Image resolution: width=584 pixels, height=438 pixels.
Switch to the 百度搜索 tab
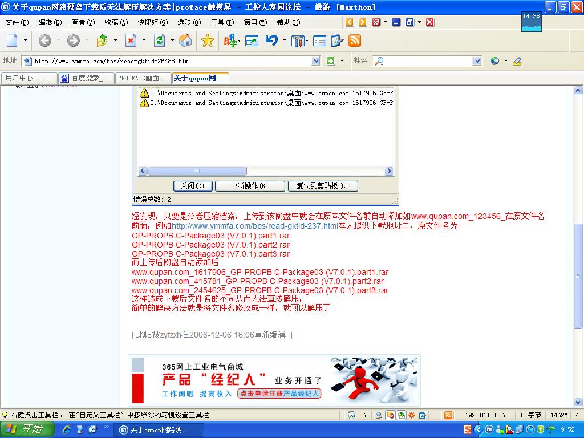pyautogui.click(x=87, y=78)
